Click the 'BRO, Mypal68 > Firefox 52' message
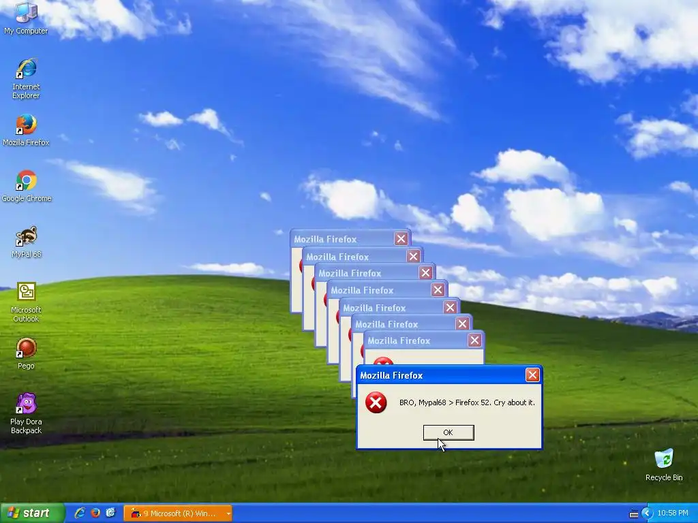The height and width of the screenshot is (523, 698). pyautogui.click(x=467, y=402)
